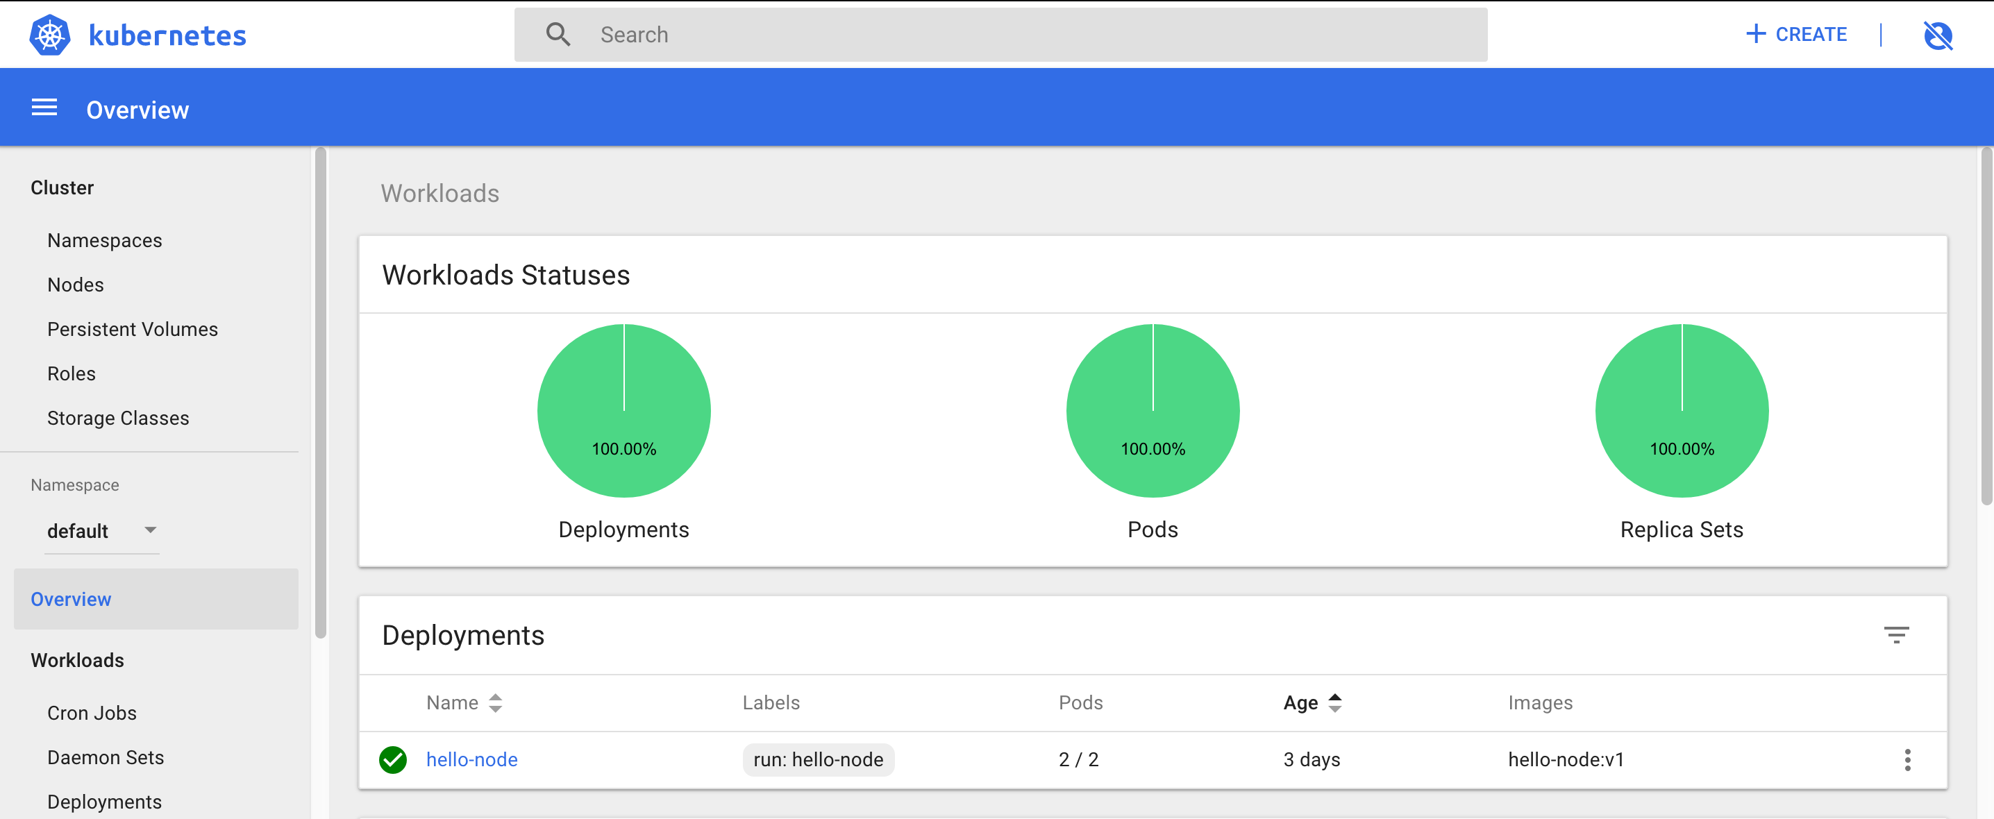Click the CREATE button
1994x819 pixels.
point(1797,35)
